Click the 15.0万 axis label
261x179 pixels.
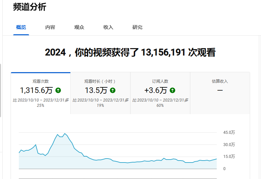[229, 156]
